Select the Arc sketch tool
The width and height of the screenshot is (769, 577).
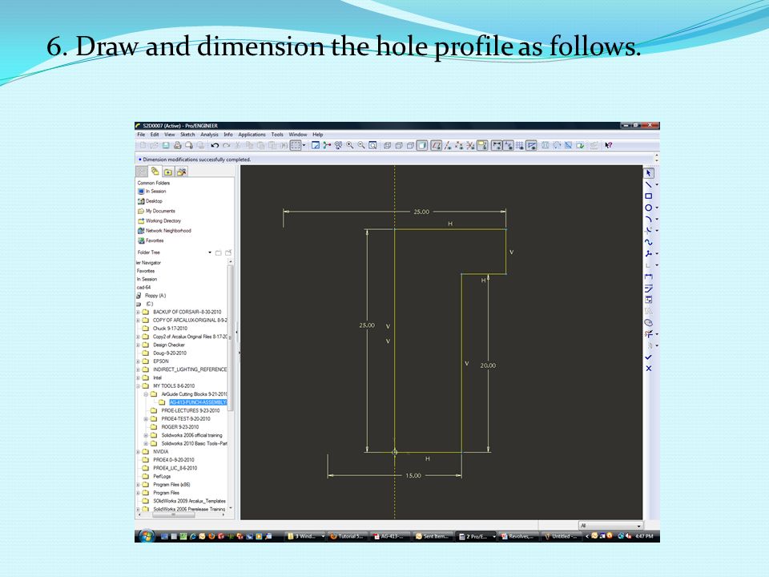(x=648, y=219)
